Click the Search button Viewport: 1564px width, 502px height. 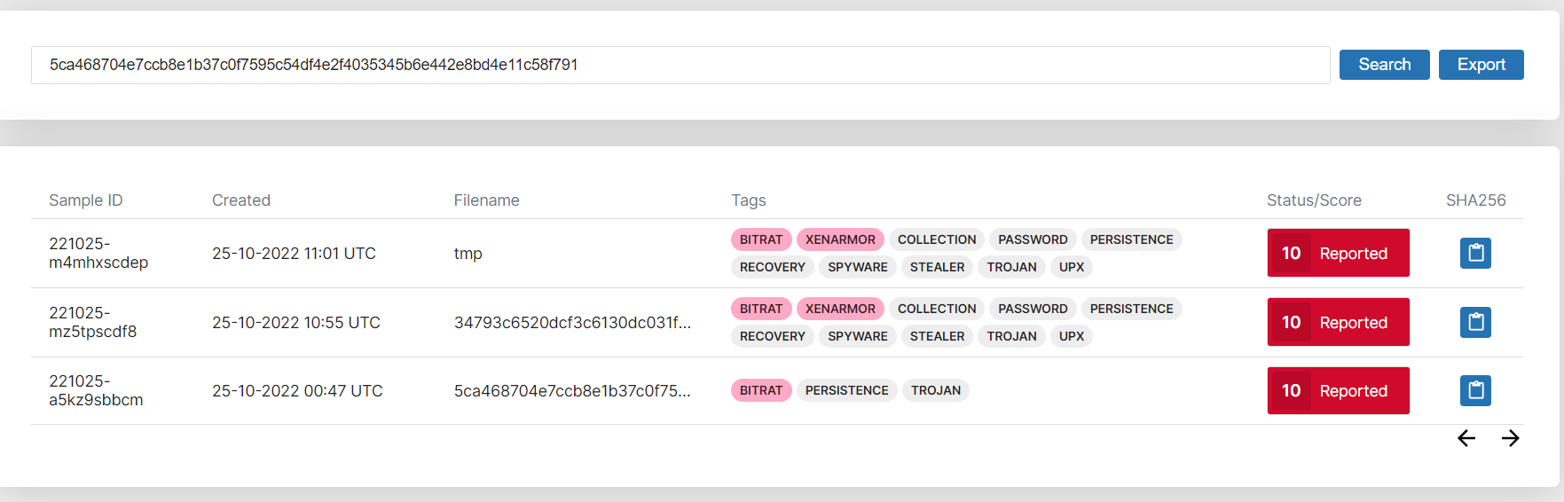coord(1384,65)
